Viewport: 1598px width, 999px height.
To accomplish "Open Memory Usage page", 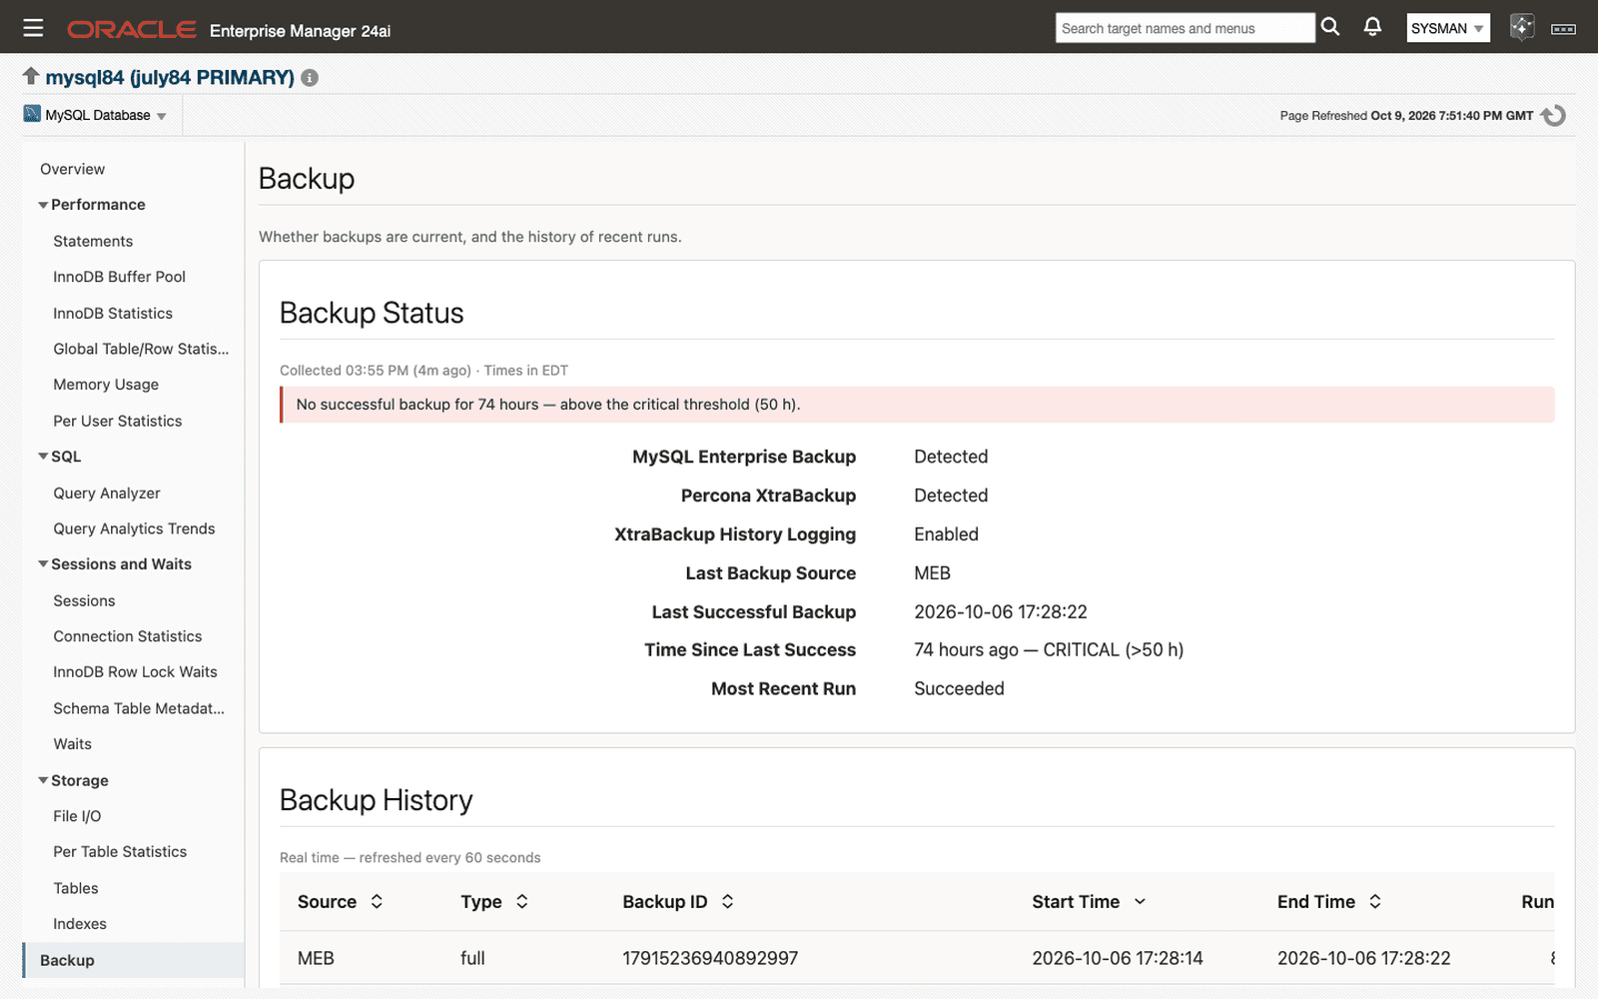I will click(106, 385).
